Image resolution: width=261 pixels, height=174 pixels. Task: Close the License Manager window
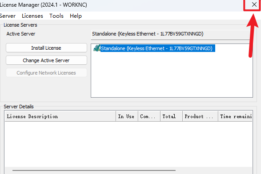tap(254, 4)
